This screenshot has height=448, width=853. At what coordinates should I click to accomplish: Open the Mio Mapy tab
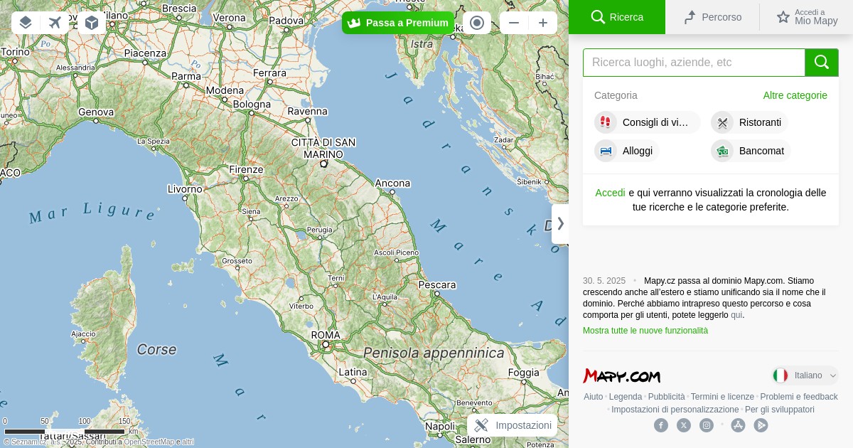(807, 17)
